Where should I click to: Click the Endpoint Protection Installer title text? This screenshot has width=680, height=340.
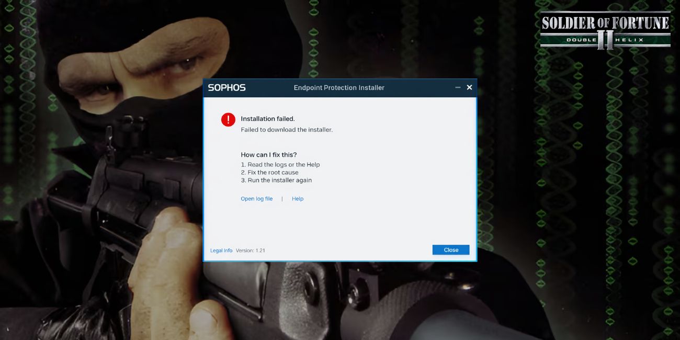click(x=339, y=87)
